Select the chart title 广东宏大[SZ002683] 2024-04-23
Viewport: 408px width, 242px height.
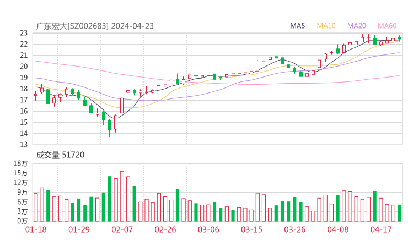pos(95,26)
